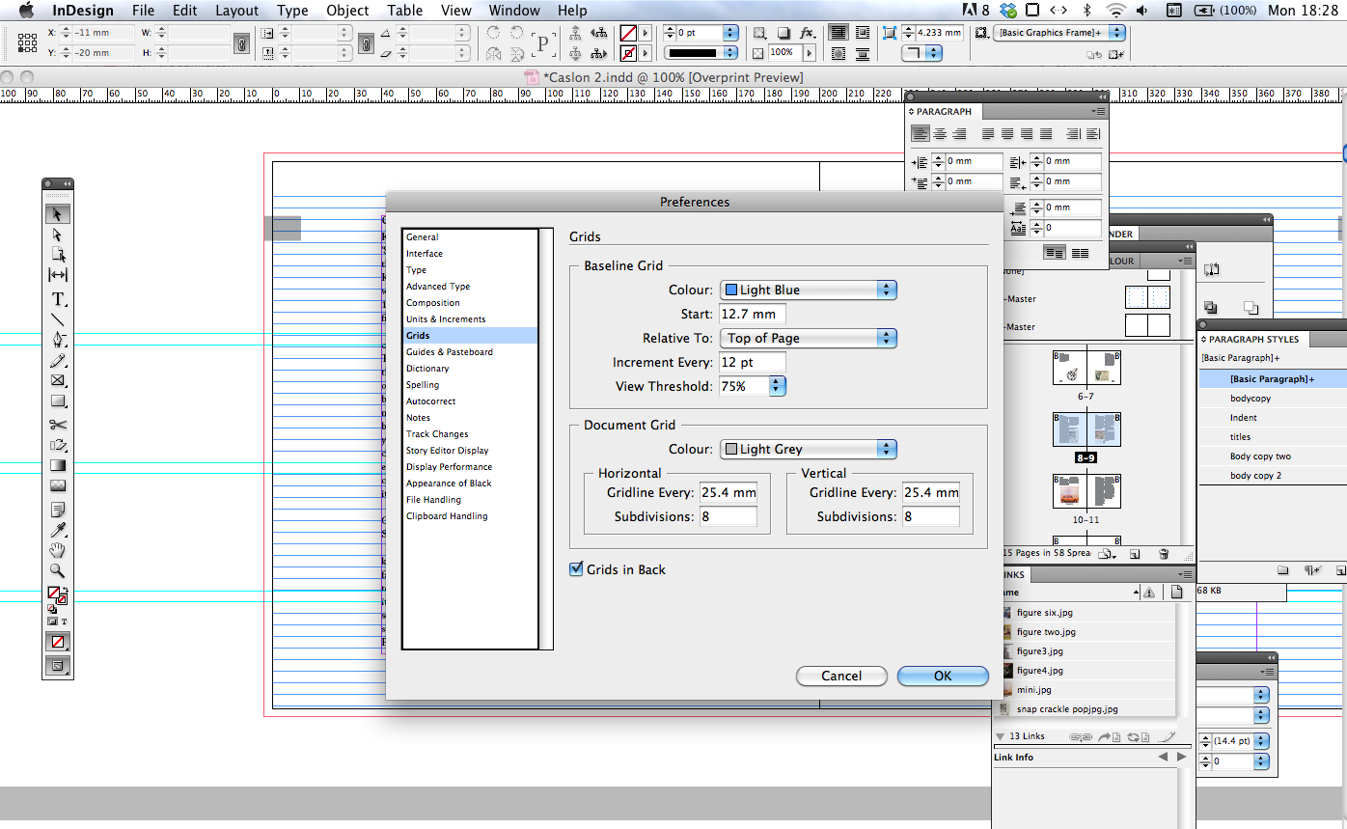Expand the View Threshold combo box
This screenshot has width=1347, height=829.
coord(778,386)
